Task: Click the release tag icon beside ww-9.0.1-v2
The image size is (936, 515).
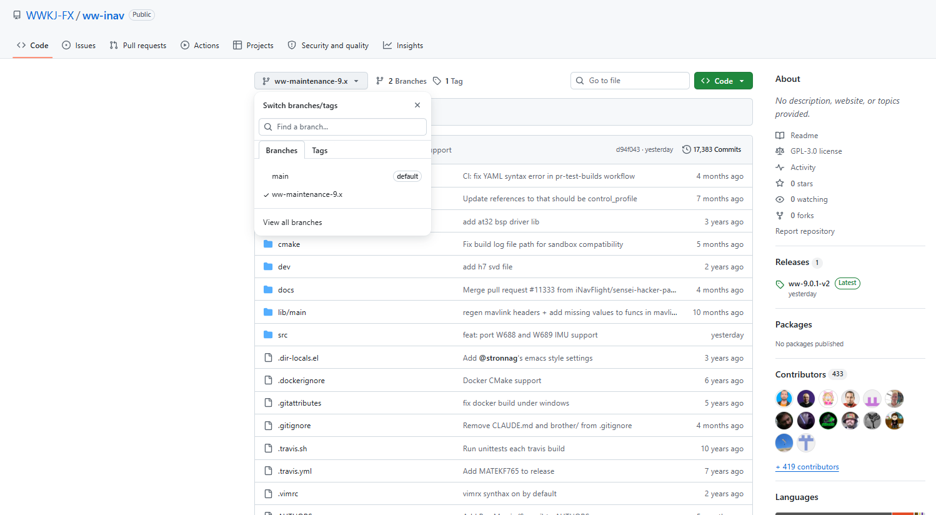Action: click(x=780, y=284)
